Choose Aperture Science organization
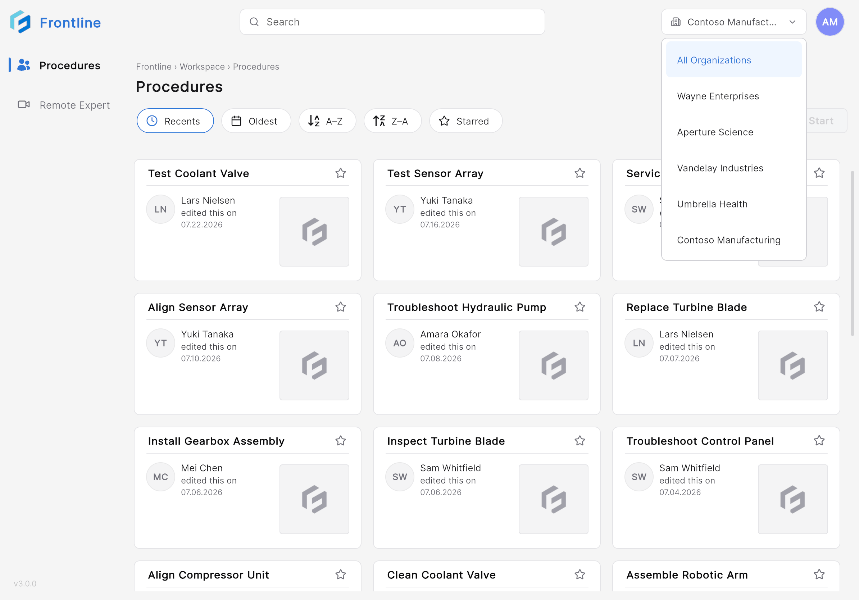The height and width of the screenshot is (600, 859). coord(733,132)
